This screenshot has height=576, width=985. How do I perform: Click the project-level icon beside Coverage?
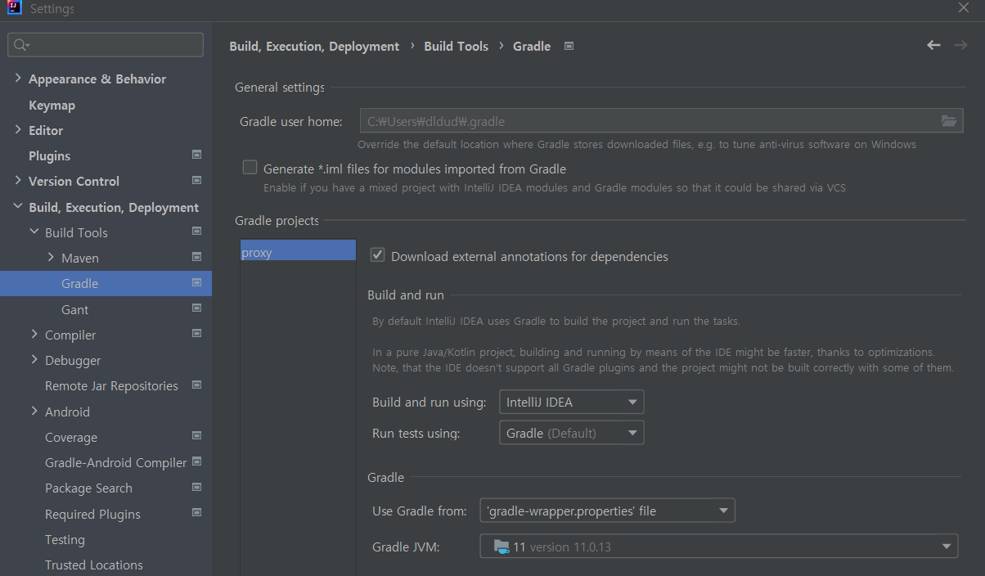tap(196, 436)
